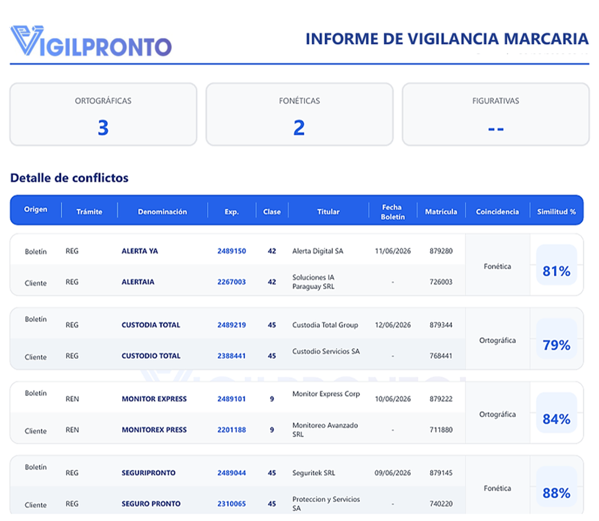Viewport: 599px width, 521px height.
Task: Click the Matrícula column header
Action: pyautogui.click(x=441, y=211)
